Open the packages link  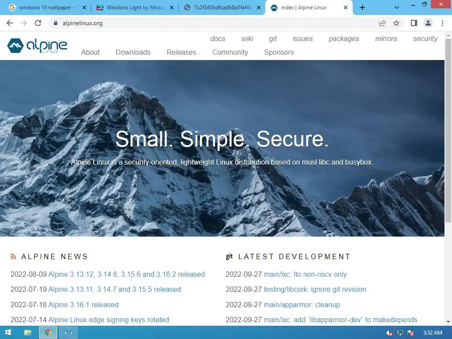coord(344,39)
